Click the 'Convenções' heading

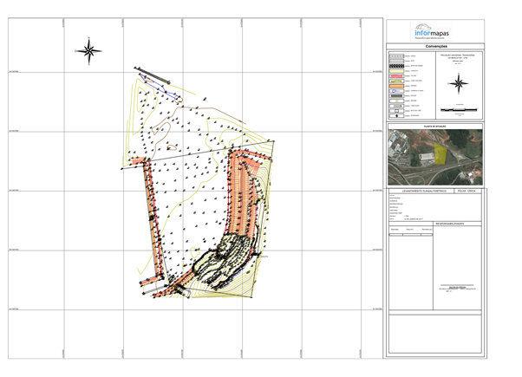click(436, 46)
